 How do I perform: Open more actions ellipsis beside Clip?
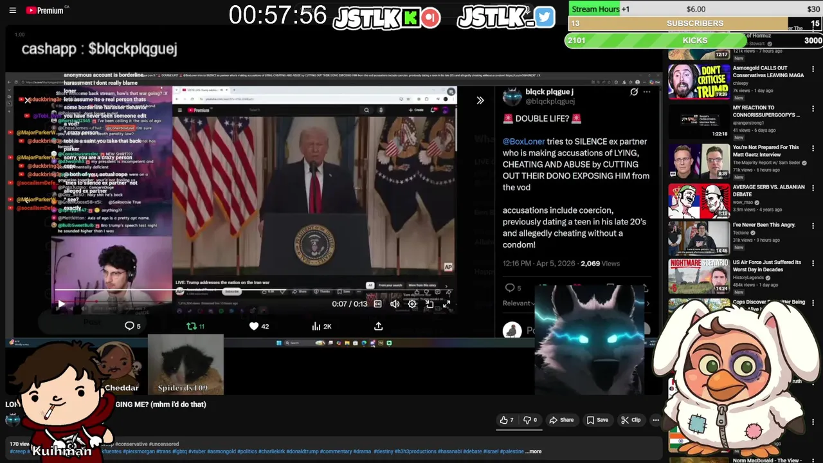655,420
